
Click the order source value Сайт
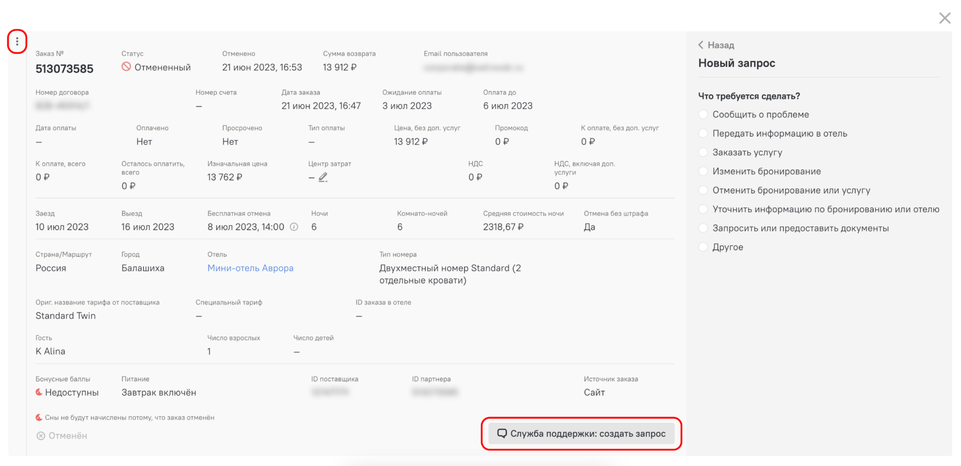click(x=594, y=393)
